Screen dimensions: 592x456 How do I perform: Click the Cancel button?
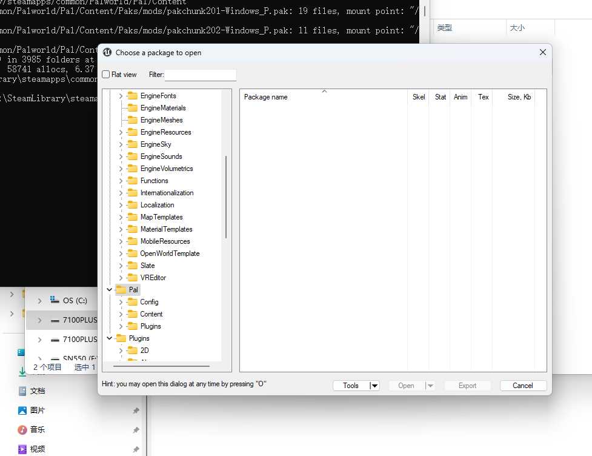pos(523,386)
